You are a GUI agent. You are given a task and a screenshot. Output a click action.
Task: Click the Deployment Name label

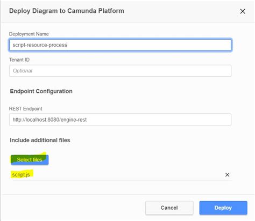tap(29, 34)
